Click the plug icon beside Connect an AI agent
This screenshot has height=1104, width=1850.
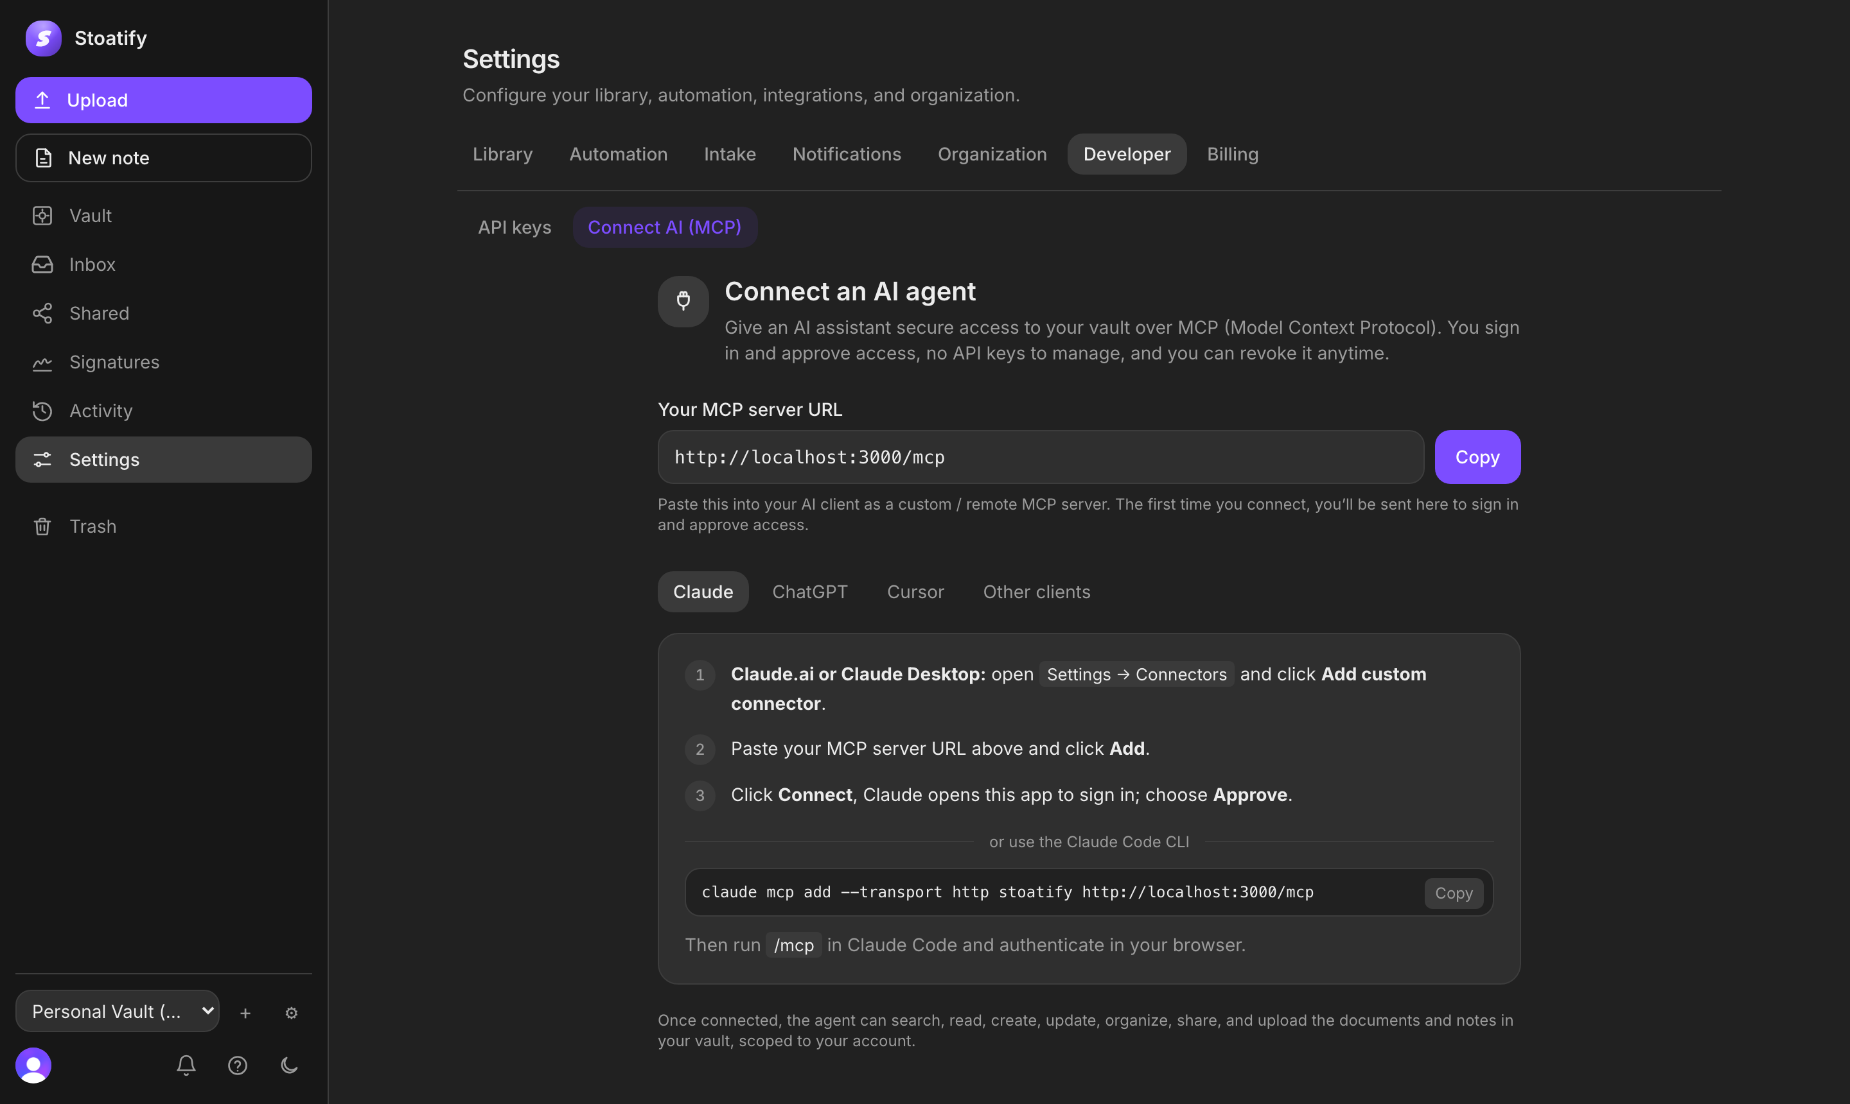pyautogui.click(x=683, y=301)
